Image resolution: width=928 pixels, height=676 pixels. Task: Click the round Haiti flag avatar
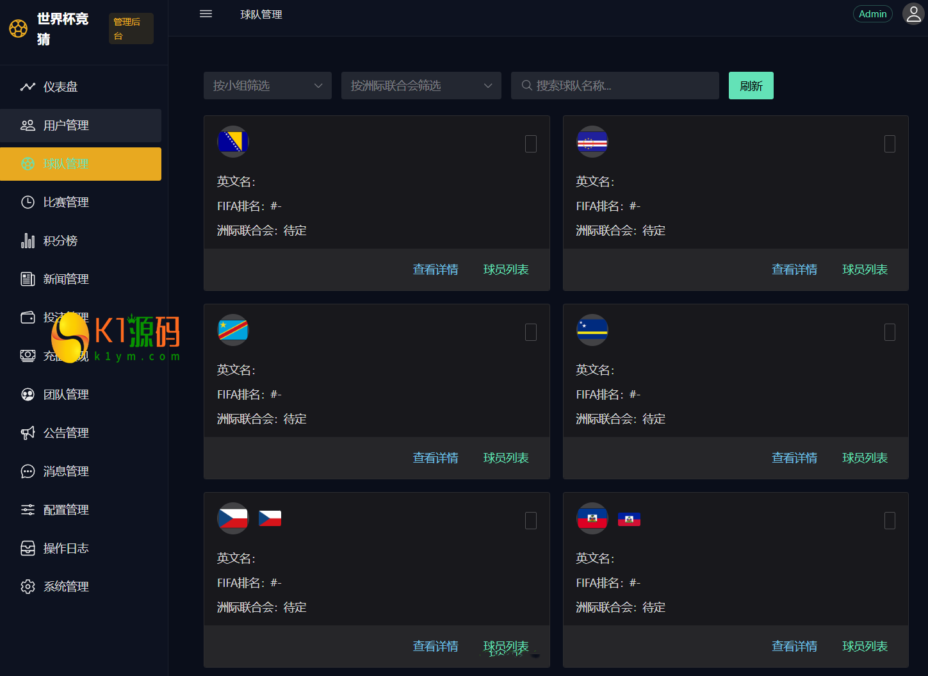point(592,518)
